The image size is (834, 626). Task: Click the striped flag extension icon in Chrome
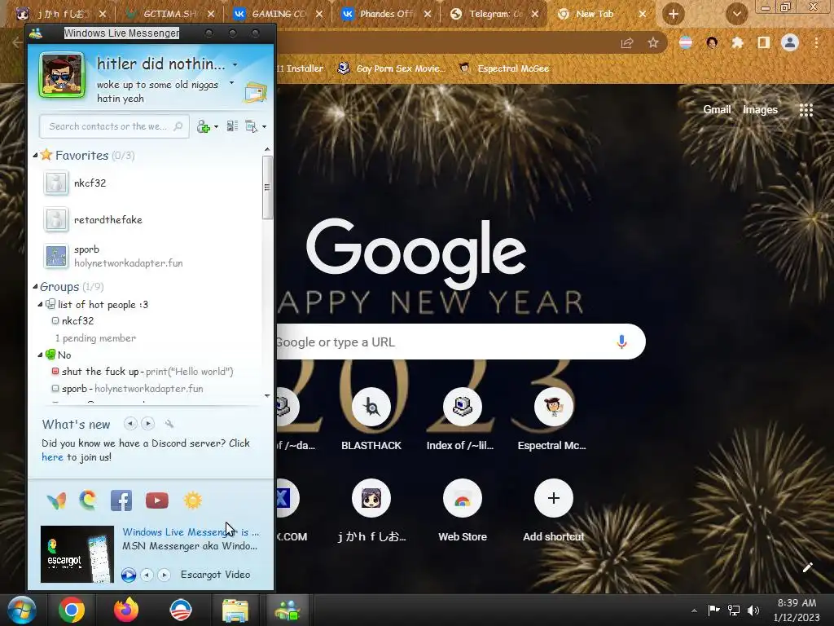(x=686, y=42)
